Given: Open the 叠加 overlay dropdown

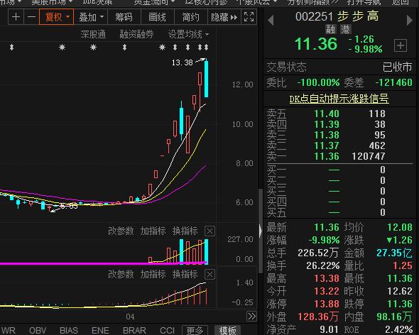Looking at the screenshot, I should pos(91,17).
